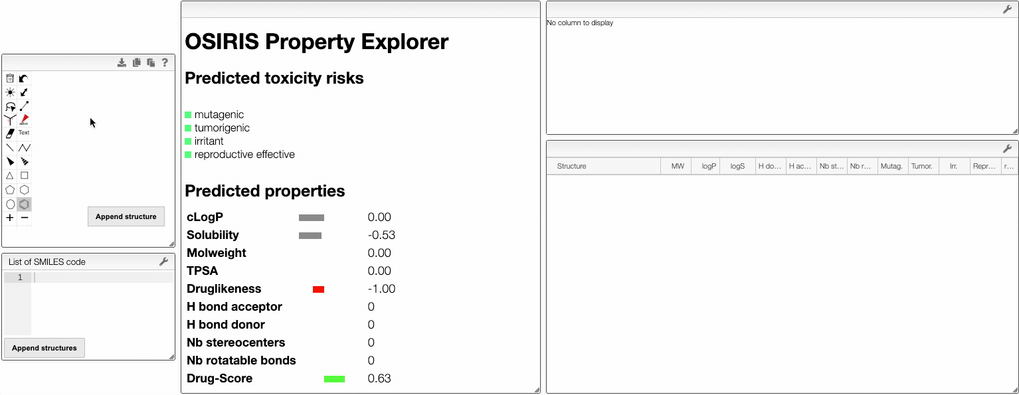Click the green reproductive effective risk indicator
Screen dimensions: 1019x395
[188, 155]
